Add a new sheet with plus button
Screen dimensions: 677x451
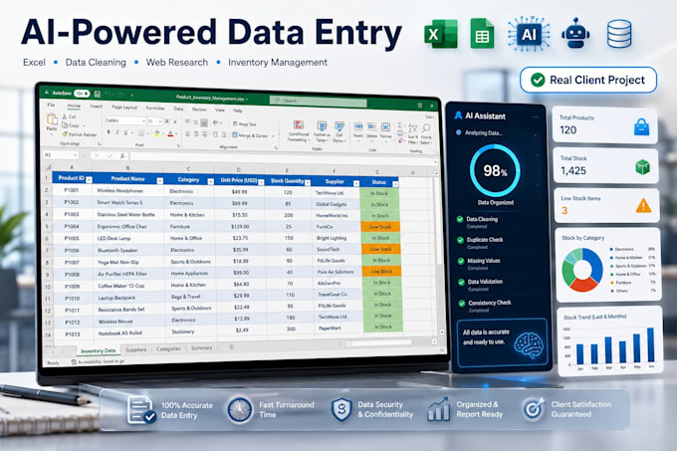pyautogui.click(x=231, y=347)
